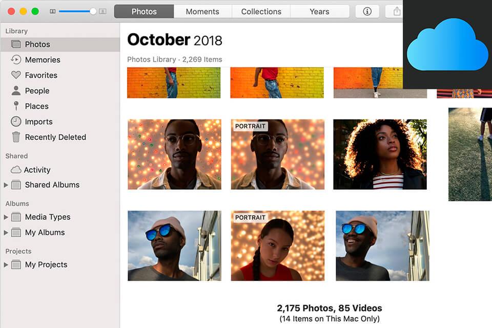Click PORTRAIT badge on man's photo
Viewport: 492px width, 328px height.
point(250,126)
